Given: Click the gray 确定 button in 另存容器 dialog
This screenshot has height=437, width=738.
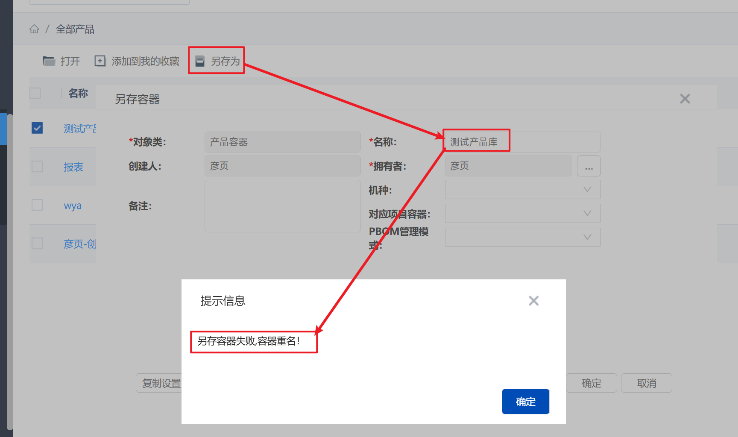Looking at the screenshot, I should [592, 383].
